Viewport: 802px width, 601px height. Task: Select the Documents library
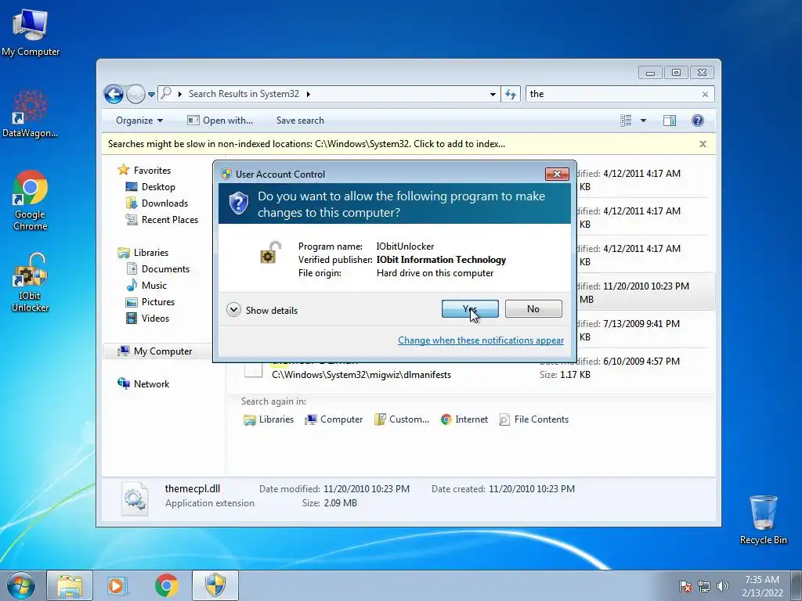[x=157, y=269]
